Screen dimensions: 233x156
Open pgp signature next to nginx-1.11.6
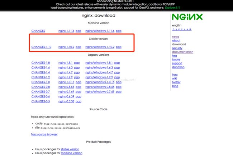click(x=78, y=31)
